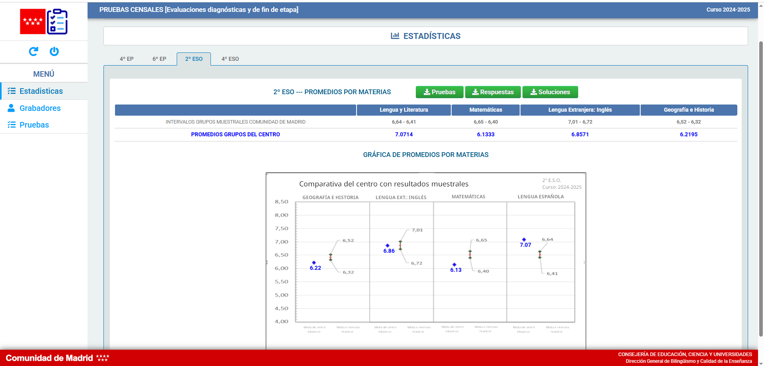Click the user icon next to Grabadores

[x=12, y=108]
